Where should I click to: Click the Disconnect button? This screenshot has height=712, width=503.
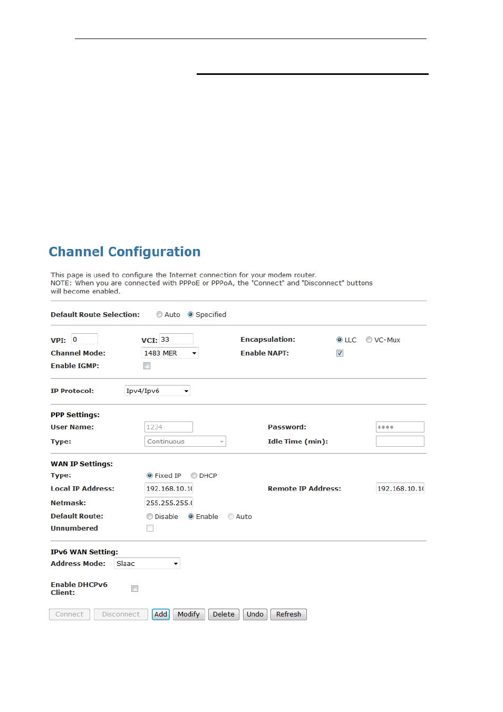[x=121, y=614]
